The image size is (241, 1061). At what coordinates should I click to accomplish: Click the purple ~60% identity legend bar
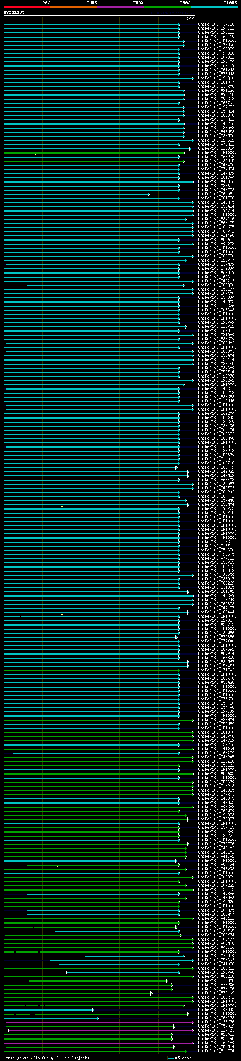(121, 7)
